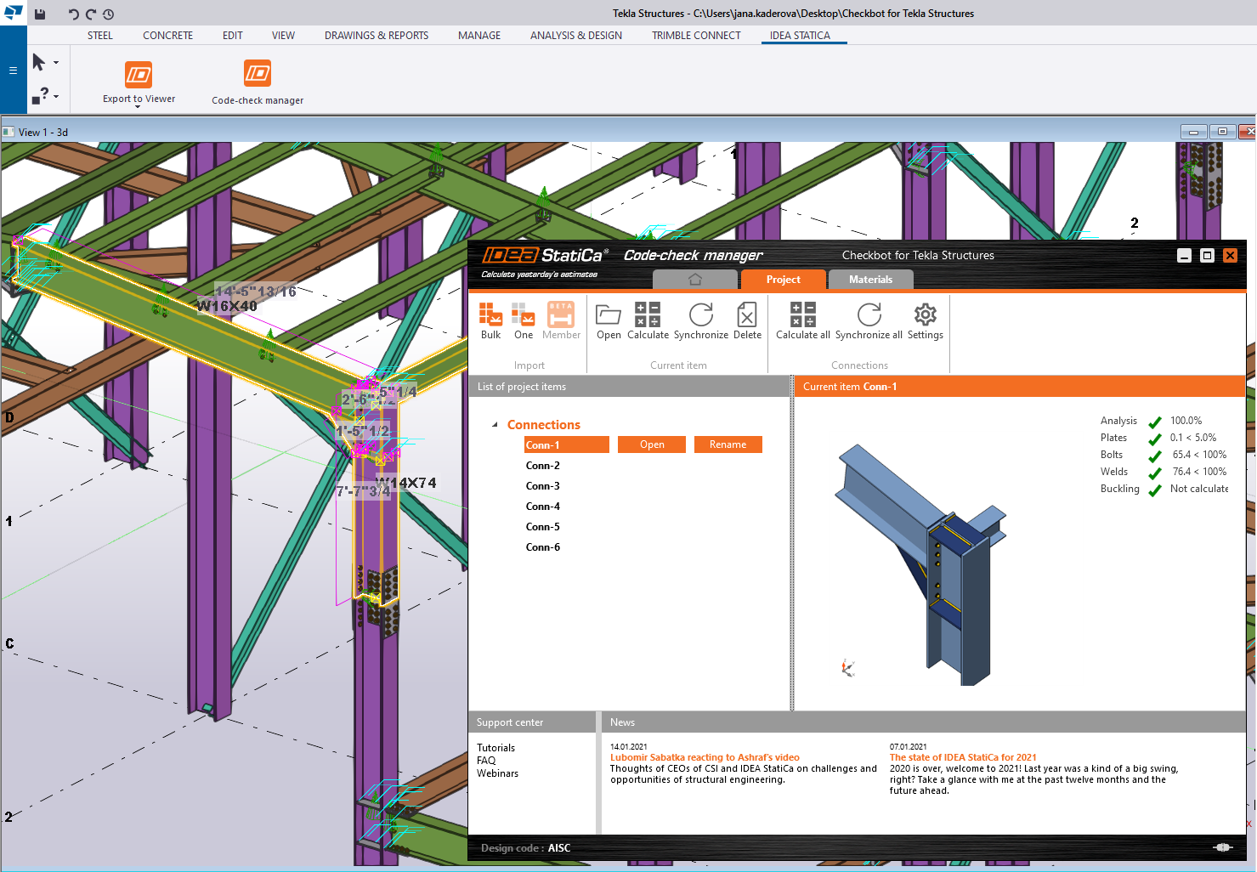Select Conn-4 in the connections list
Viewport: 1257px width, 872px height.
[542, 507]
